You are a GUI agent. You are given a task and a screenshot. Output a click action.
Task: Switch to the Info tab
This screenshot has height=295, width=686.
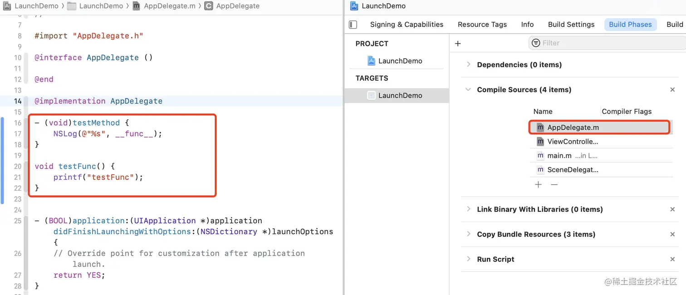[x=527, y=25]
